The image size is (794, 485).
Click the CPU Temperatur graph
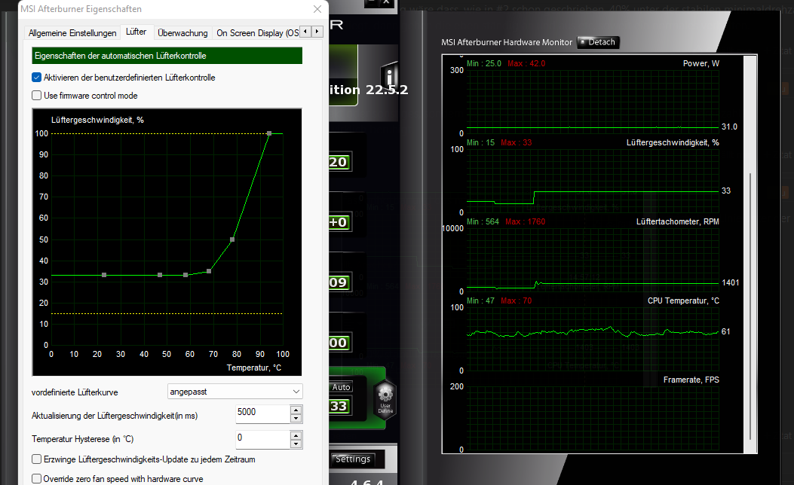593,339
